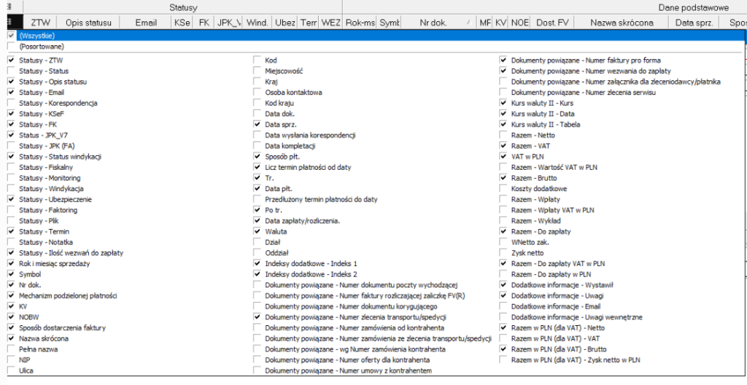Enable Razem - Netto column
The height and width of the screenshot is (385, 747).
[503, 135]
